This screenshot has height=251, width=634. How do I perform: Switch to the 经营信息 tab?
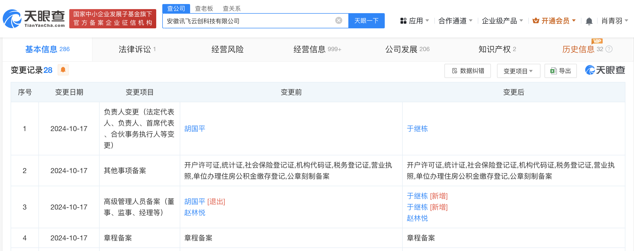[x=317, y=49]
